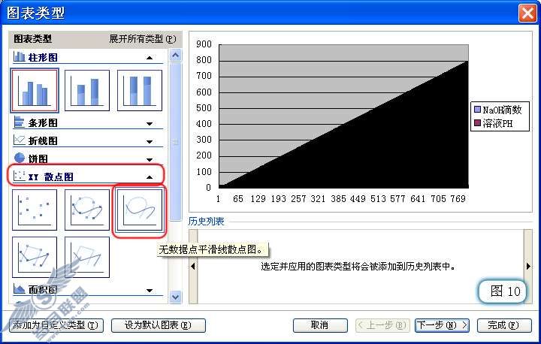Collapse the XY 散点图 section arrow
This screenshot has height=344, width=541.
pos(150,177)
